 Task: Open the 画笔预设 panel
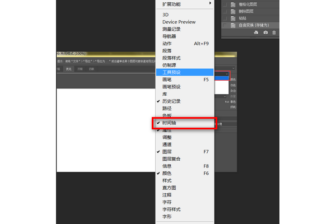tap(185, 87)
